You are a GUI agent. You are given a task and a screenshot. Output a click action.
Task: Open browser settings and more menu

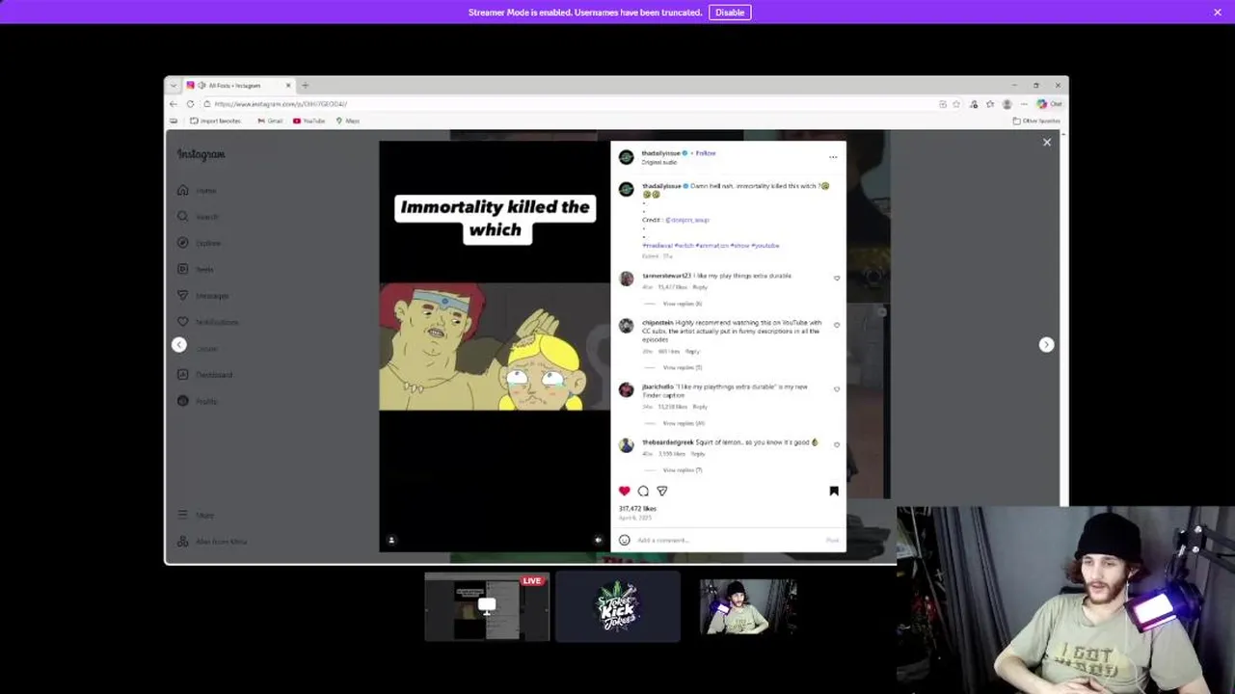click(1023, 104)
